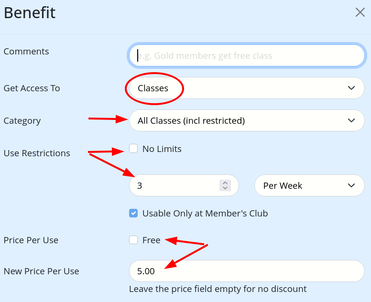
Task: Uncheck Usable Only at Member's Club
Action: 133,213
